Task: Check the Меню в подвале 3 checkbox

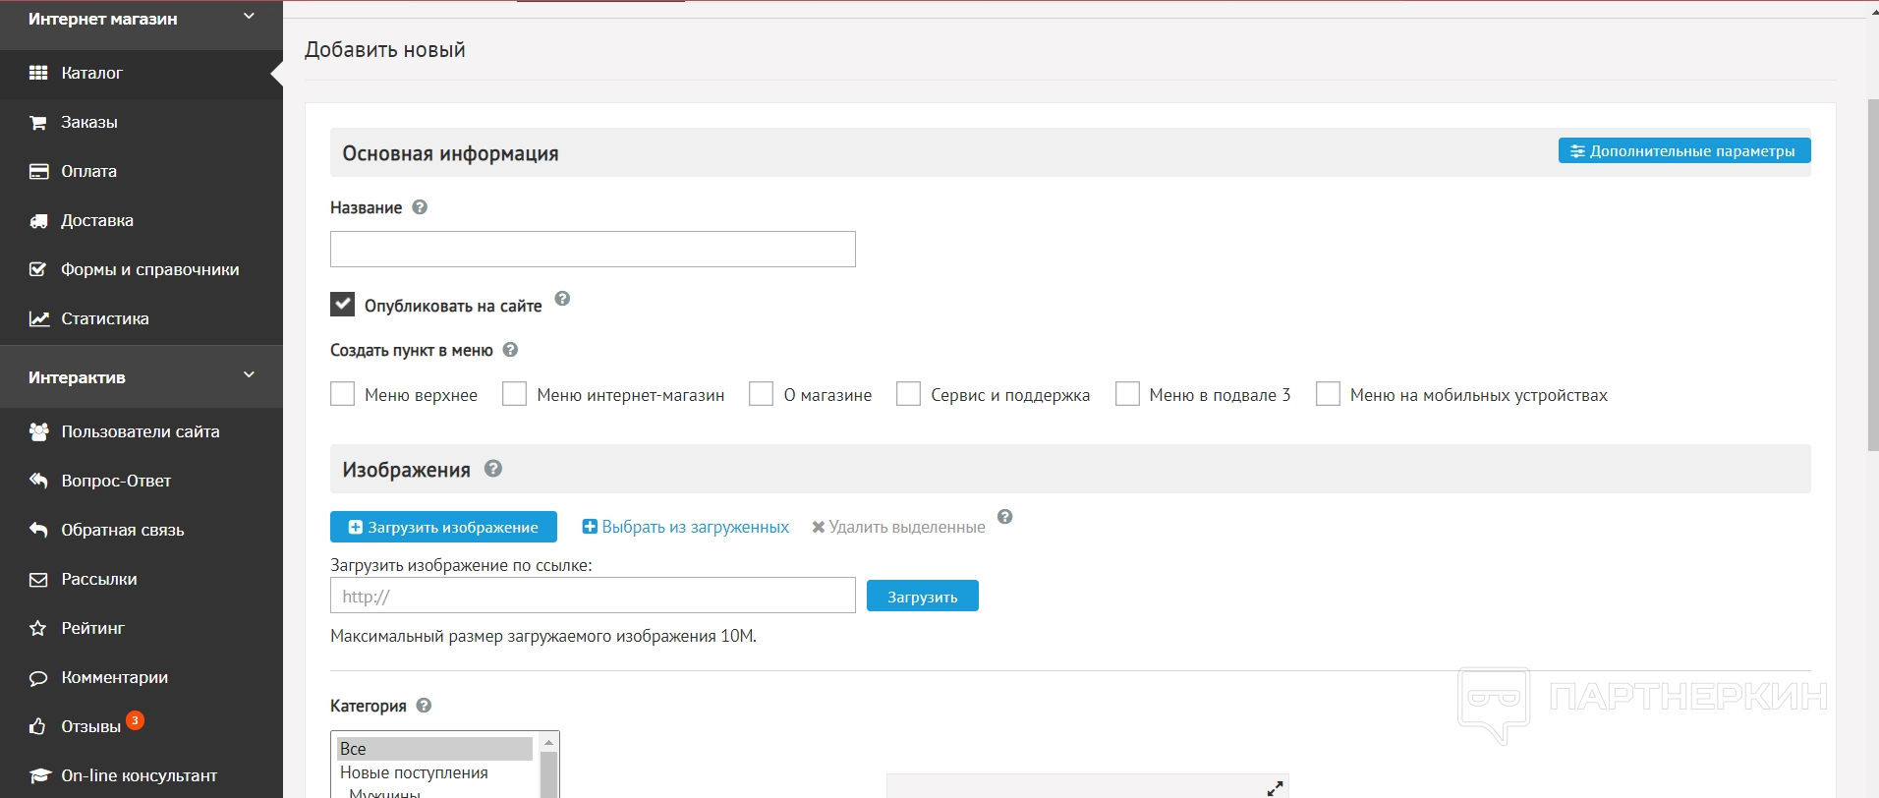Action: (x=1127, y=394)
